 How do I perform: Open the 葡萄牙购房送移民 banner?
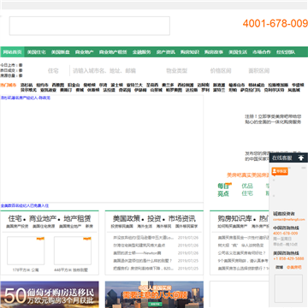point(50,294)
